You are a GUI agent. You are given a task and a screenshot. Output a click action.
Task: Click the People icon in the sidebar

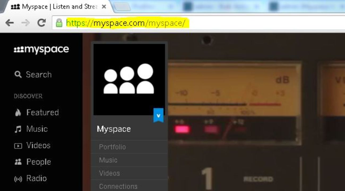pos(18,162)
